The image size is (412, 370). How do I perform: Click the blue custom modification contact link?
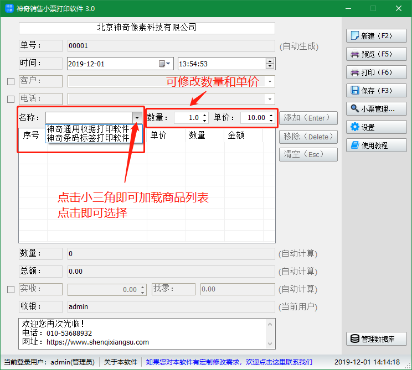[229, 362]
